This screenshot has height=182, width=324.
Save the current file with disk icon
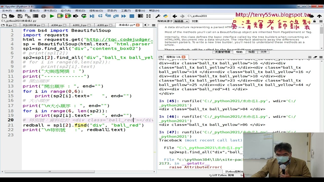20,16
